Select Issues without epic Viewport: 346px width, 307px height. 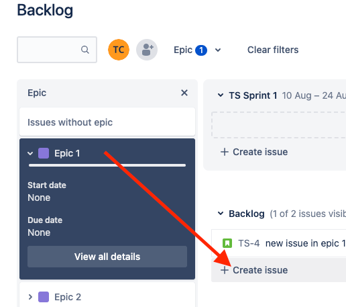click(x=107, y=122)
